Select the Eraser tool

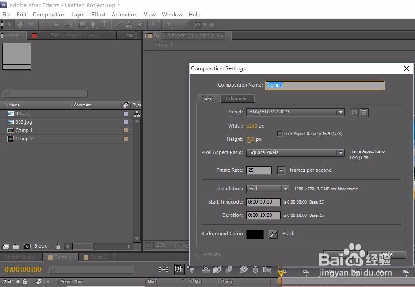pos(140,25)
